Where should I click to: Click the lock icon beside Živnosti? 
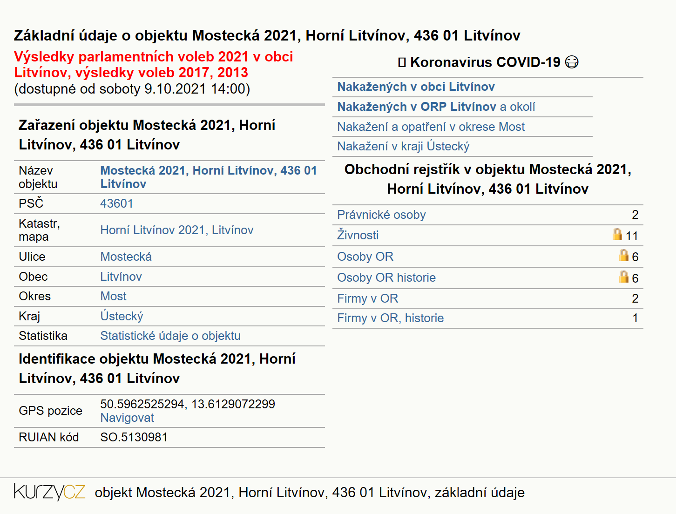(617, 234)
